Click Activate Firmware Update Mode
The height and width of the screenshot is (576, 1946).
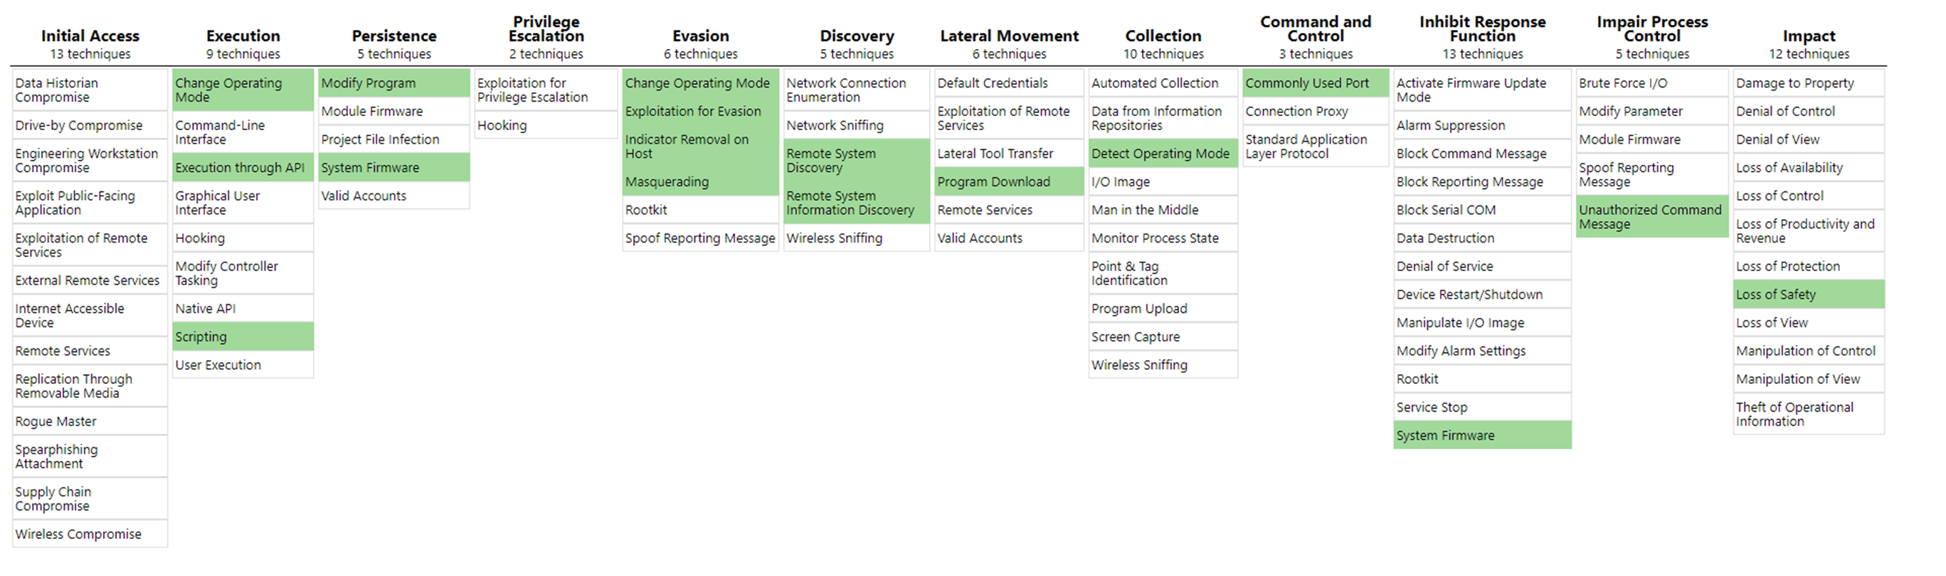(x=1482, y=90)
